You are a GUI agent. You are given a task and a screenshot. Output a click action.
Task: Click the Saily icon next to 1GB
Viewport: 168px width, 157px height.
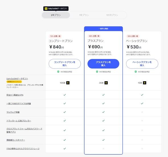point(145,83)
